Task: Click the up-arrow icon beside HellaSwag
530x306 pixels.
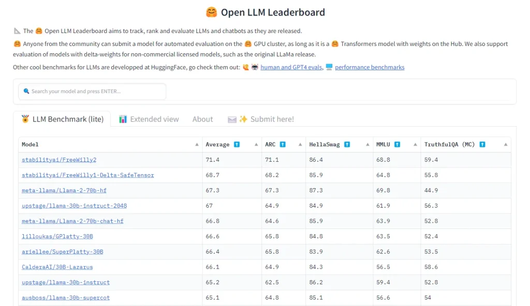Action: pyautogui.click(x=347, y=145)
